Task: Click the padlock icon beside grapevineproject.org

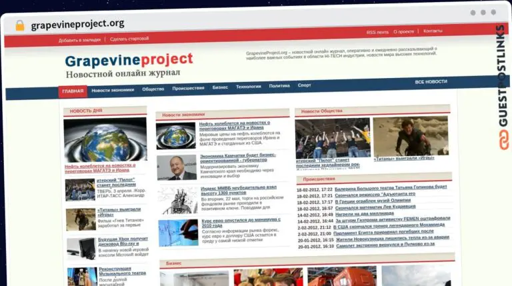Action: coord(20,25)
